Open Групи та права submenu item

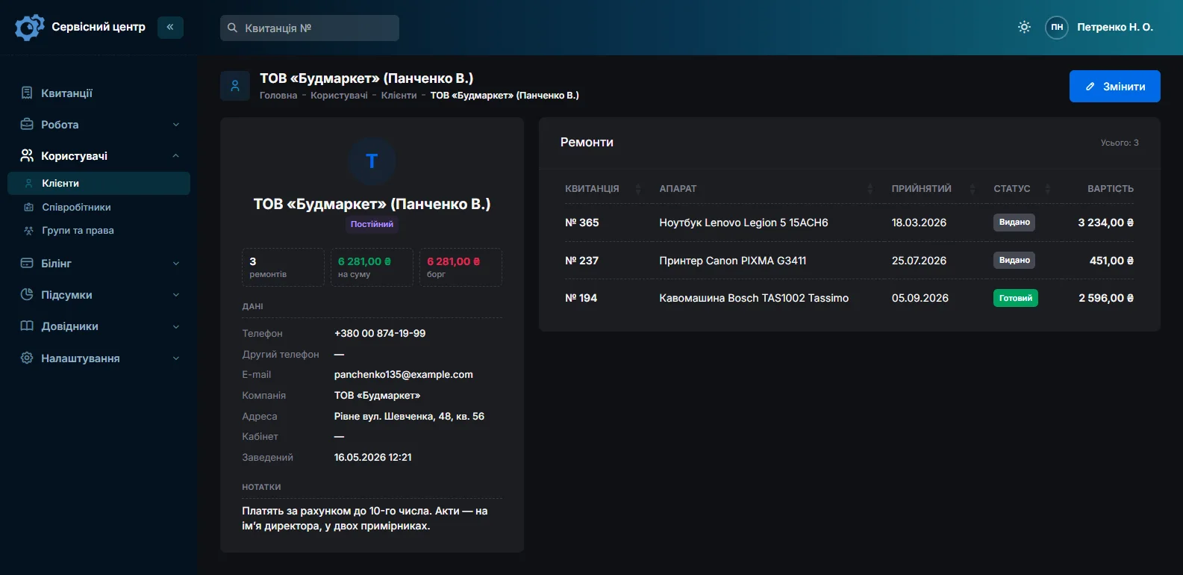(x=99, y=231)
